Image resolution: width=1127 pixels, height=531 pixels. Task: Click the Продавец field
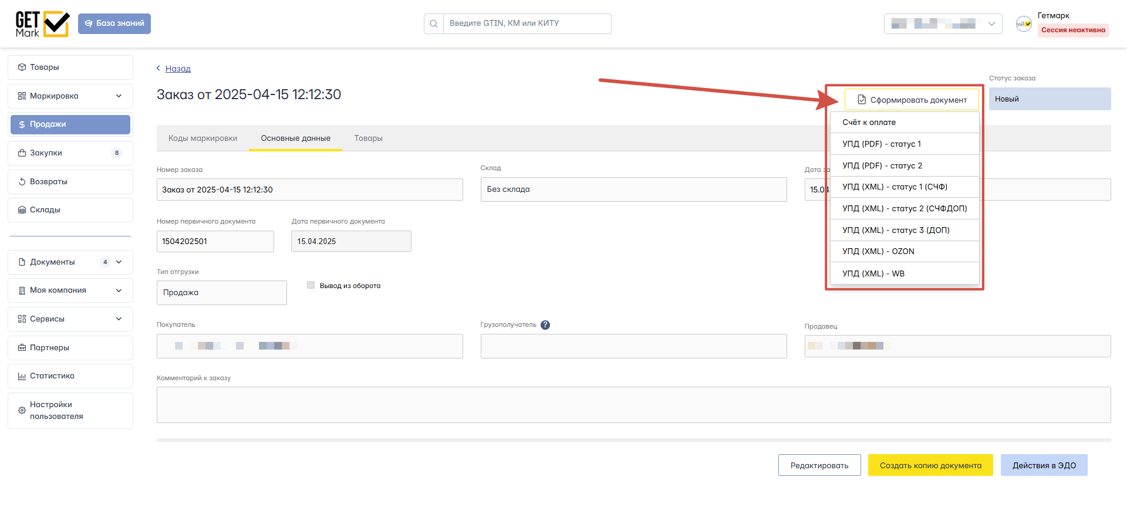click(958, 346)
